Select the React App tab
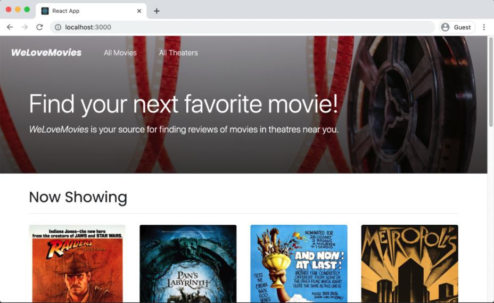This screenshot has height=303, width=494. click(92, 11)
